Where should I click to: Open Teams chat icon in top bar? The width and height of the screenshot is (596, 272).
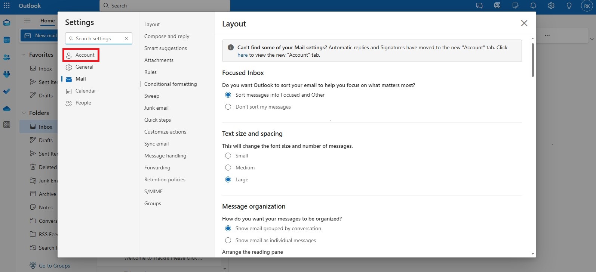[479, 6]
